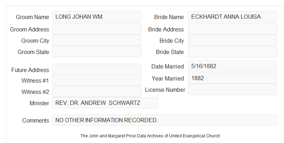Click the Minister label
Image resolution: width=284 pixels, height=143 pixels.
click(x=39, y=103)
